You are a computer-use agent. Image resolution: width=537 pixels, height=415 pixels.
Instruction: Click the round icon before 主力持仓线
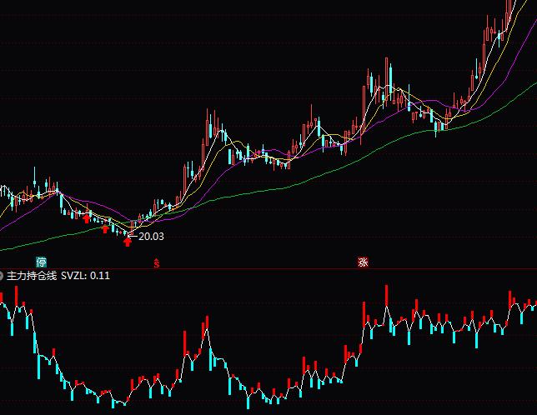(x=3, y=276)
